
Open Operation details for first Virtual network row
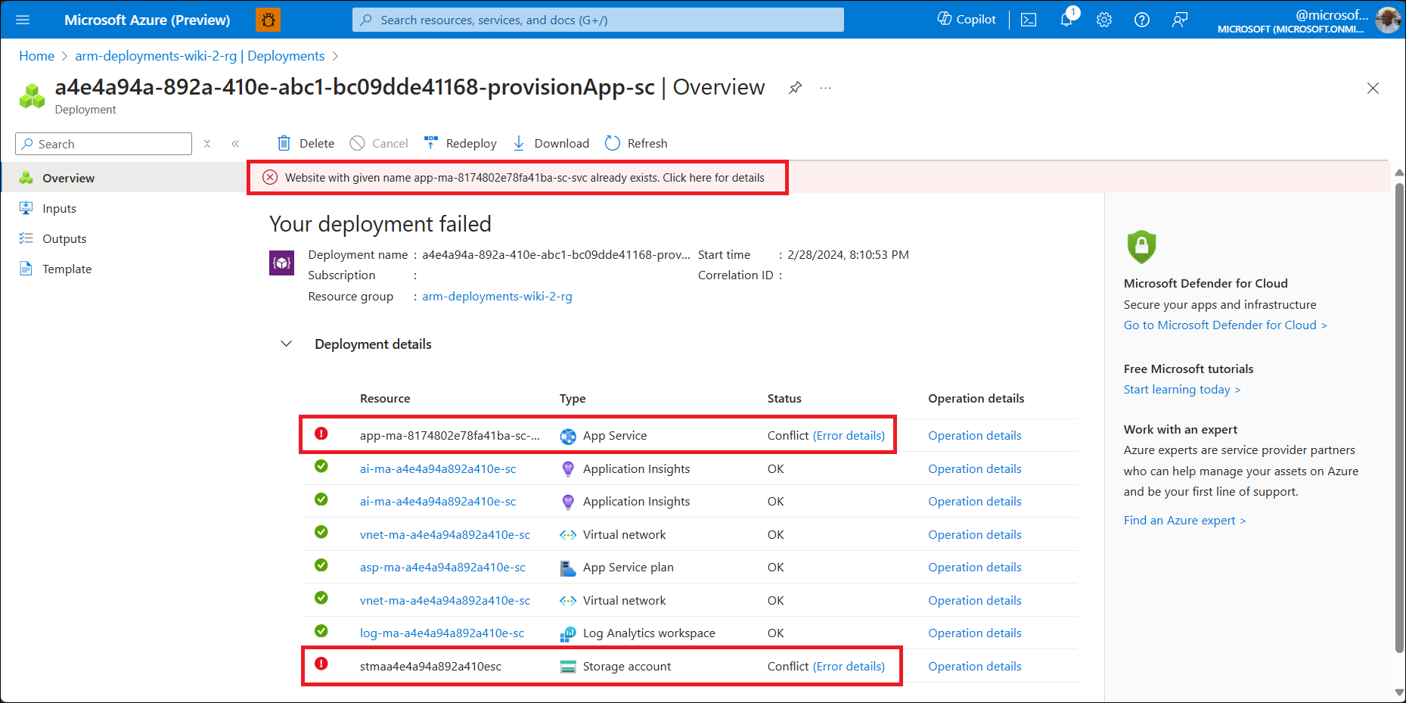(x=975, y=535)
